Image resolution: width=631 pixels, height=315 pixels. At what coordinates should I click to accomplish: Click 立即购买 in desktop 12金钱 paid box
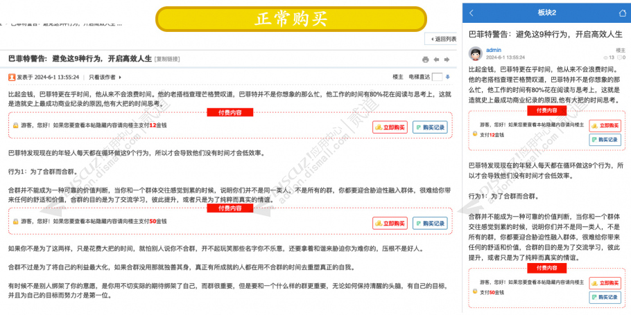390,127
